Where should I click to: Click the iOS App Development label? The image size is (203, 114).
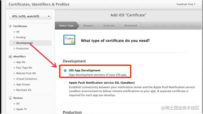(85, 70)
